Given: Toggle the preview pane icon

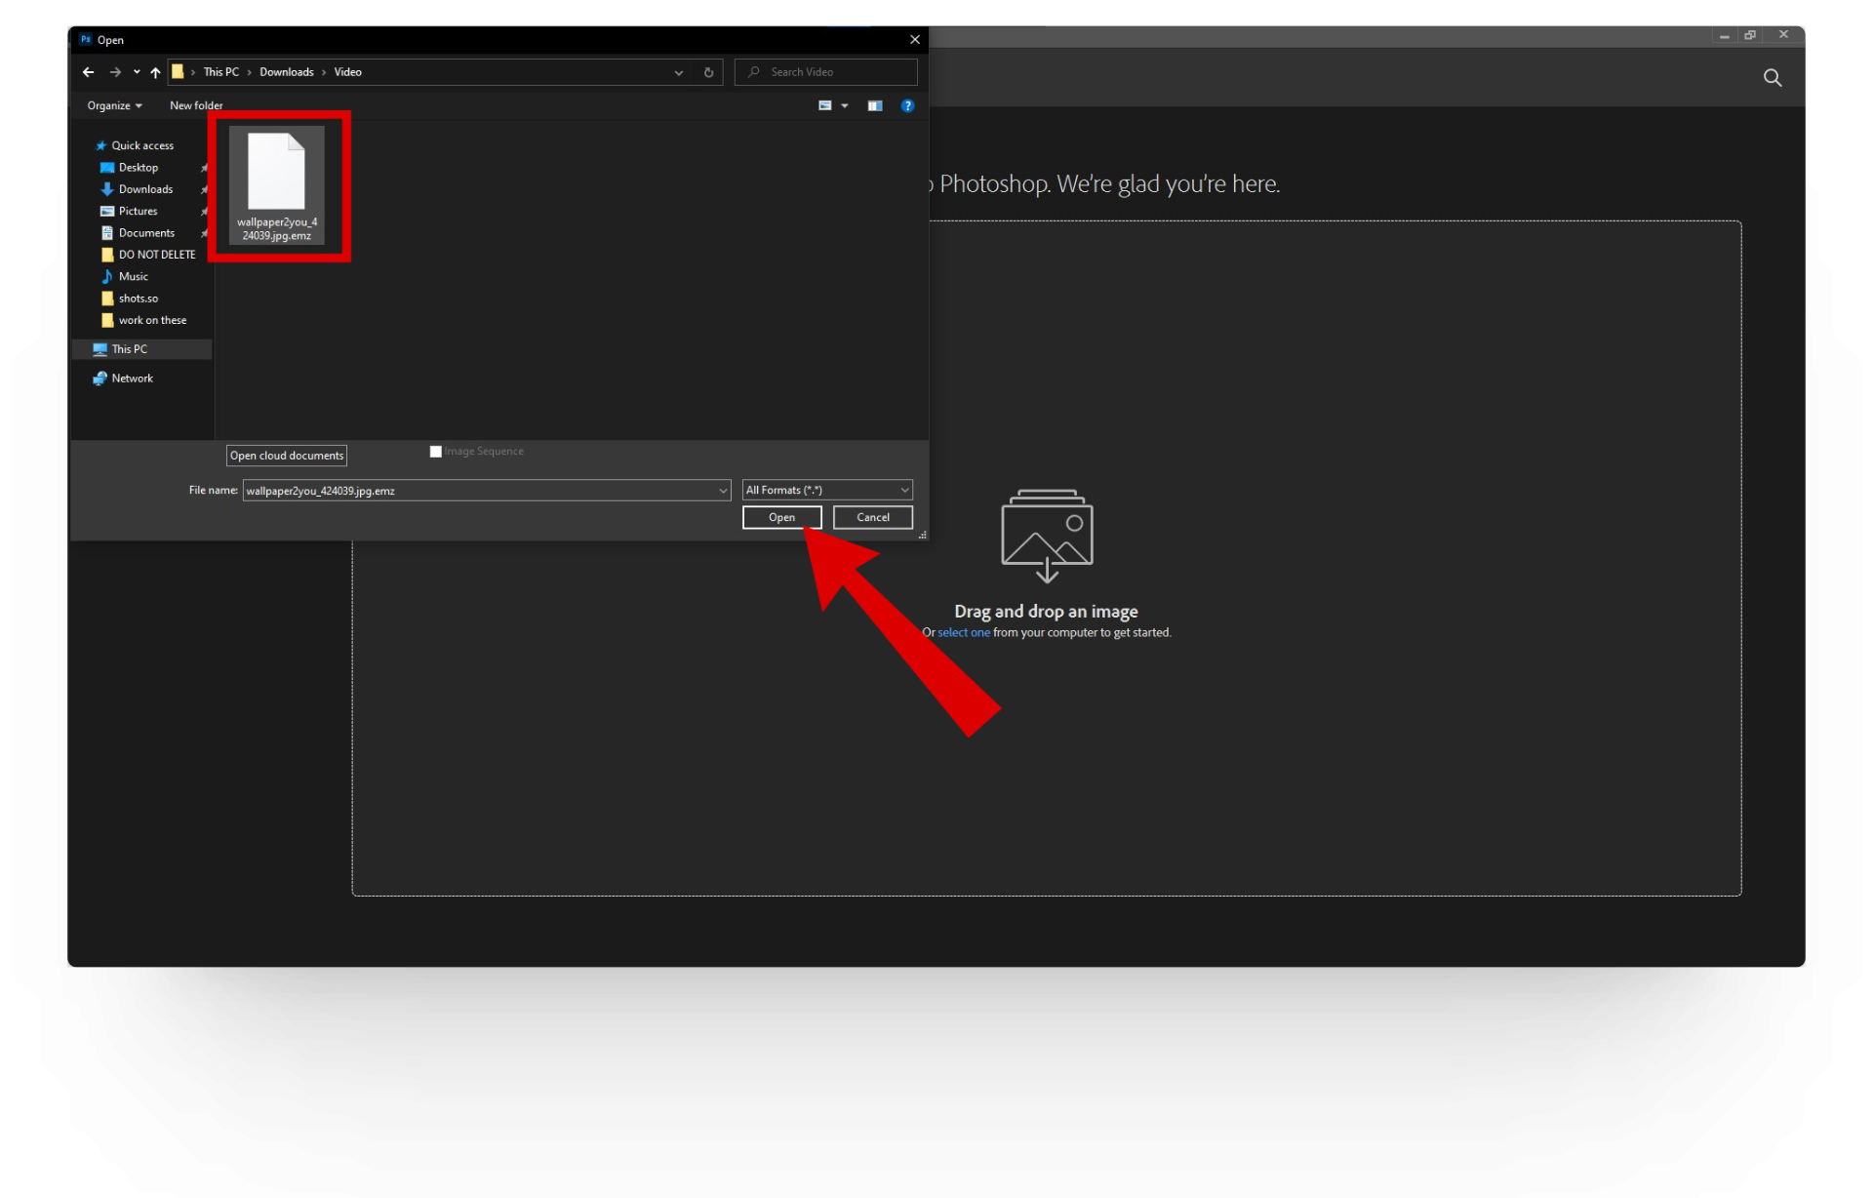Looking at the screenshot, I should pos(875,105).
